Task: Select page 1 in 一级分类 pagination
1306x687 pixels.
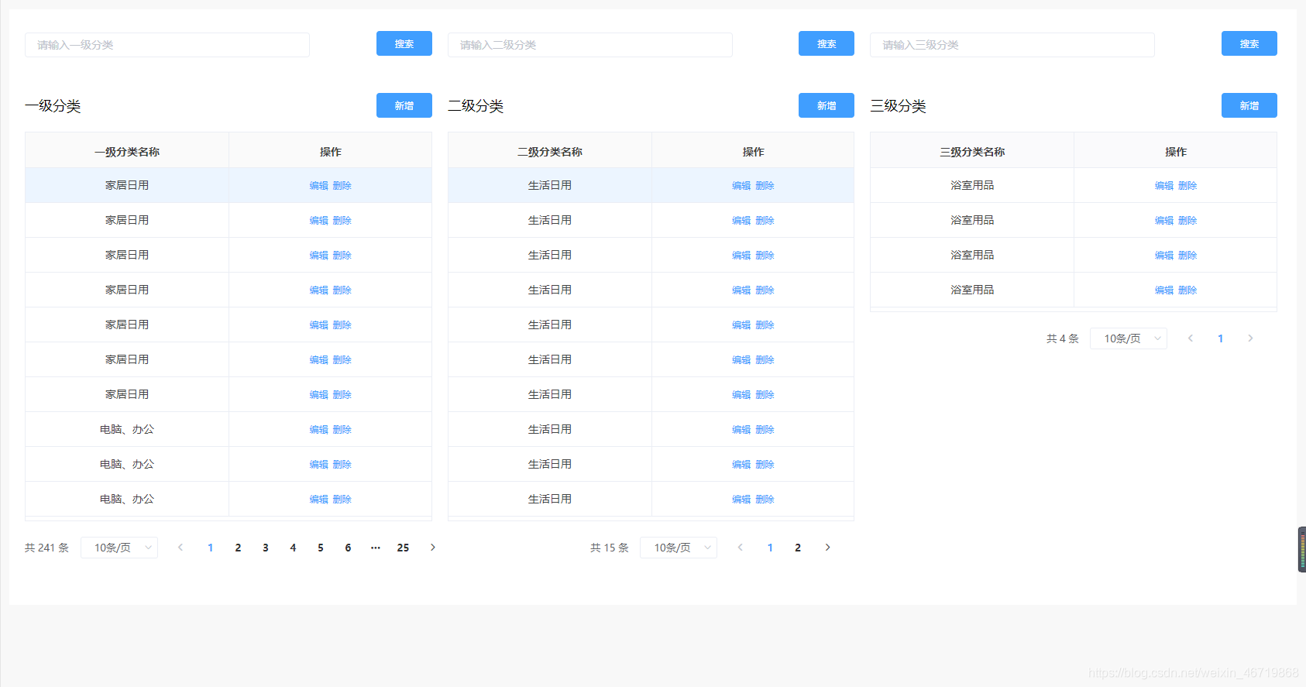Action: (211, 548)
